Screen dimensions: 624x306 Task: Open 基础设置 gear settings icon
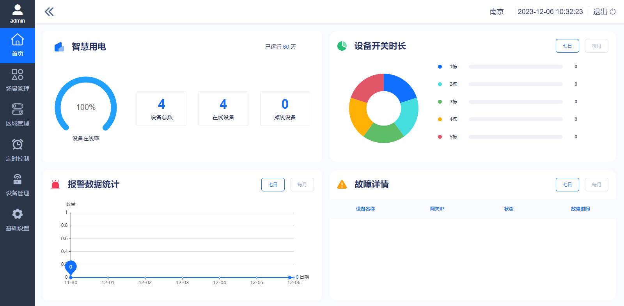point(18,214)
